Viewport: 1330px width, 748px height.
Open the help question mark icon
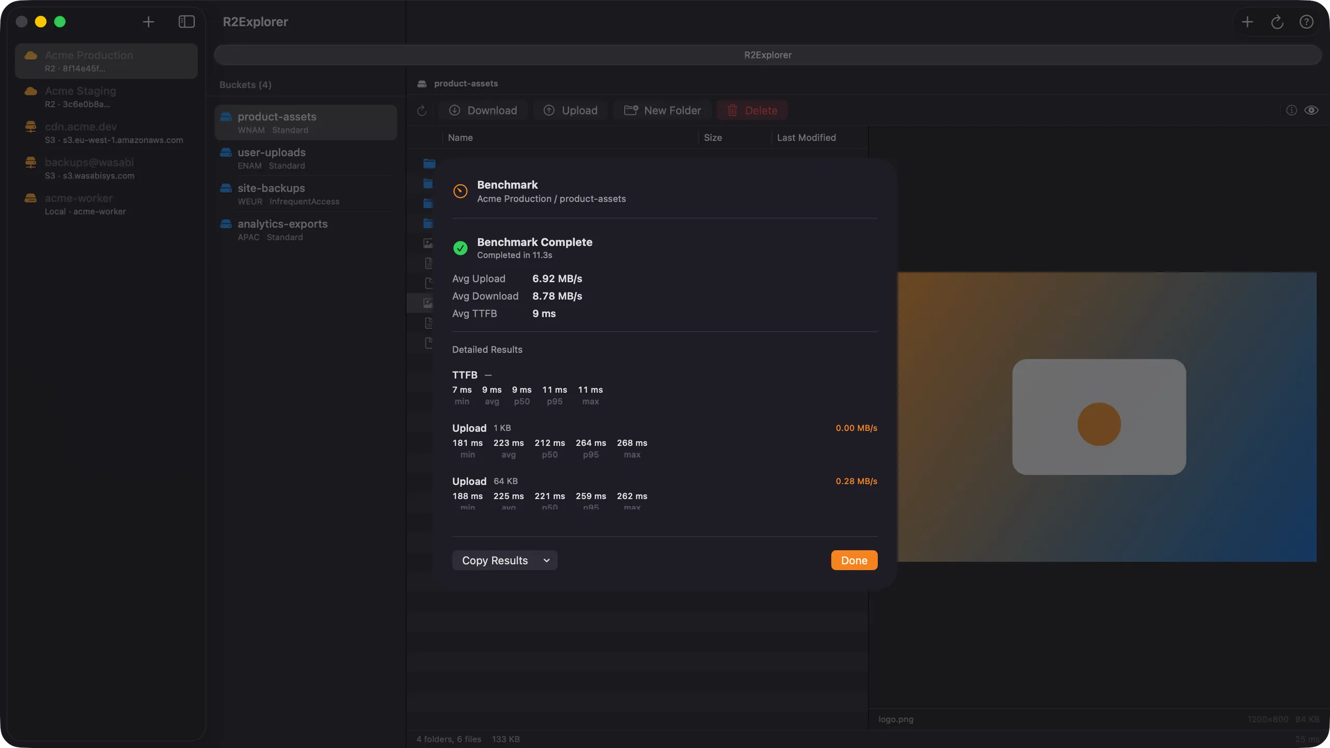coord(1307,22)
